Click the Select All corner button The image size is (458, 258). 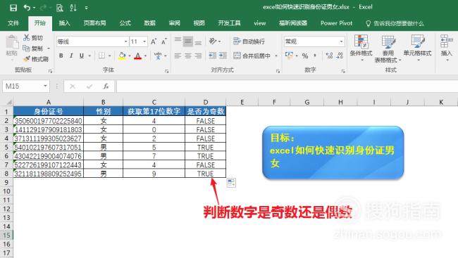tap(7, 102)
